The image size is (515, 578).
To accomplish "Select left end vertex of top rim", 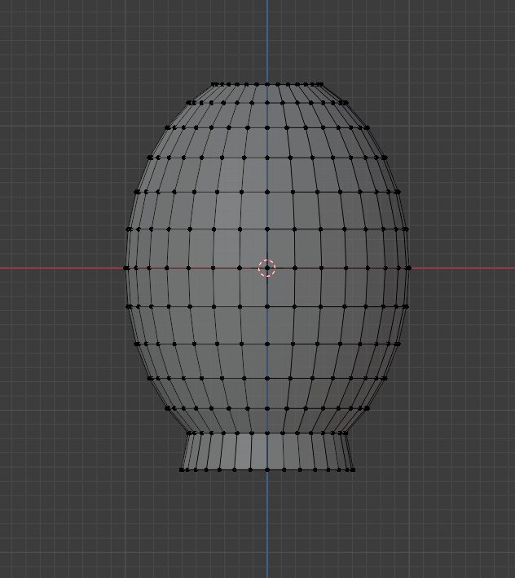I will (x=213, y=84).
